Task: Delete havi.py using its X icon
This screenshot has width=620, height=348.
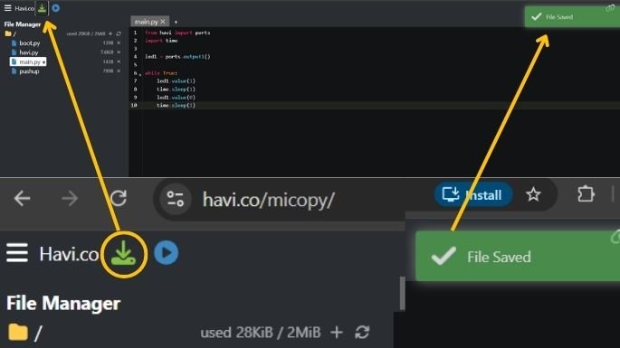Action: tap(119, 52)
